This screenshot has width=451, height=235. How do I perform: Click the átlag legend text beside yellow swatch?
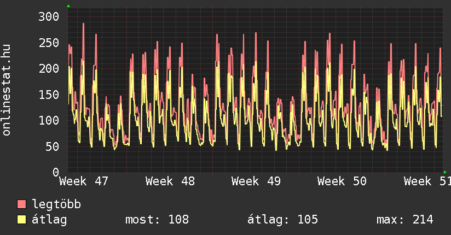click(x=49, y=220)
